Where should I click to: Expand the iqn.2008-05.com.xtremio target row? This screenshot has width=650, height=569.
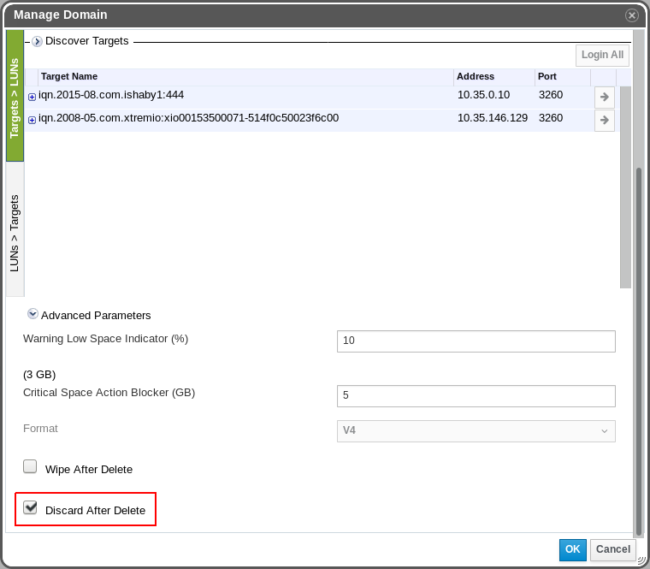32,120
